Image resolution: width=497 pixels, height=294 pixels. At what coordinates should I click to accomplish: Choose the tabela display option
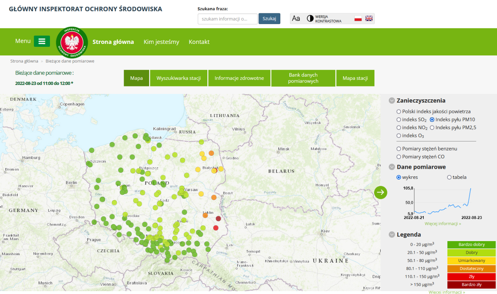[449, 177]
